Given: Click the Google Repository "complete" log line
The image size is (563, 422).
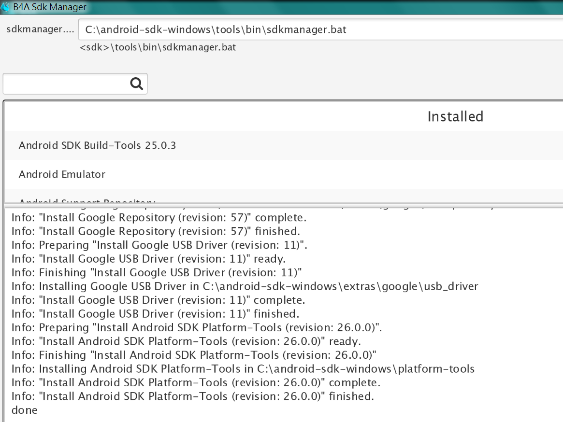Looking at the screenshot, I should click(159, 217).
